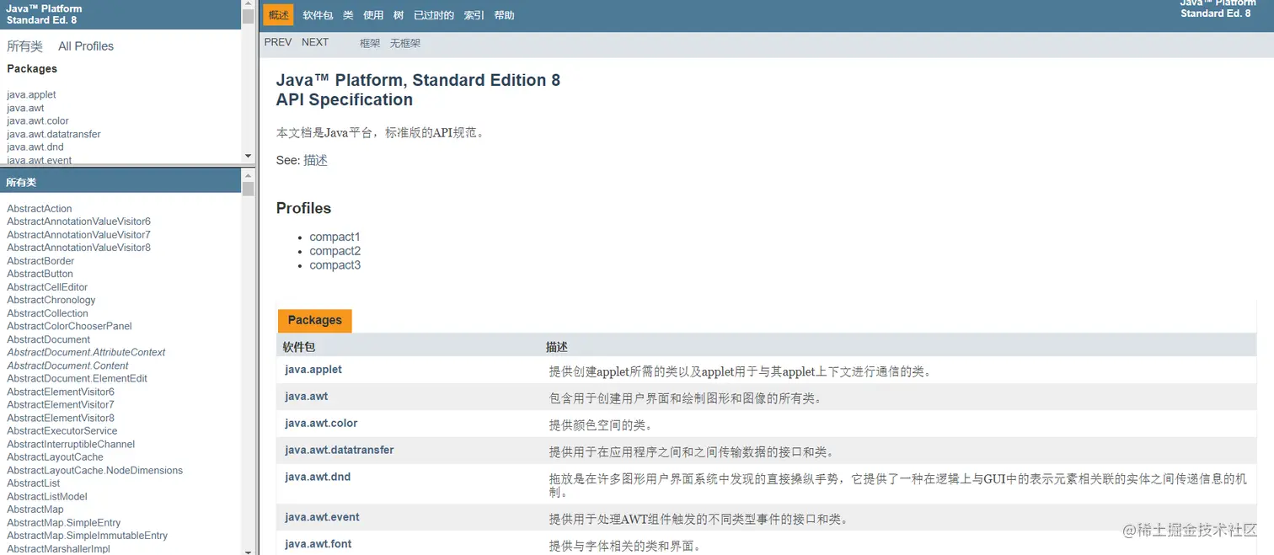The height and width of the screenshot is (555, 1274).
Task: Open the compact3 profile
Action: tap(335, 265)
